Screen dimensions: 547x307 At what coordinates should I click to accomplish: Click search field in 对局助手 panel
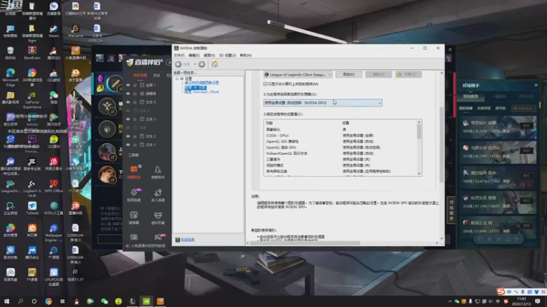pos(524,108)
